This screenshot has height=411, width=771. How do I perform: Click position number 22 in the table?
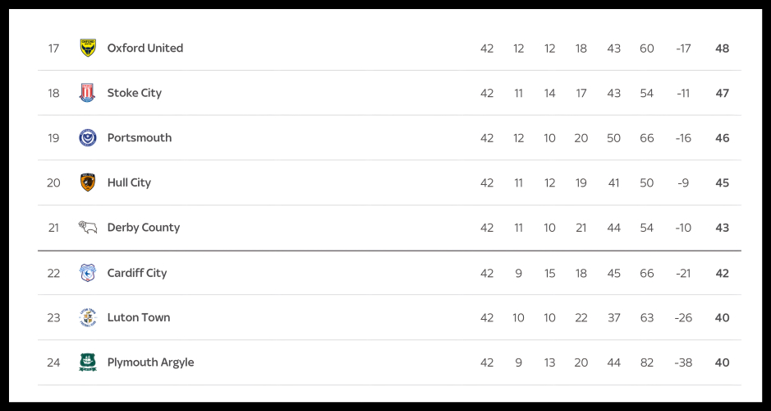53,273
